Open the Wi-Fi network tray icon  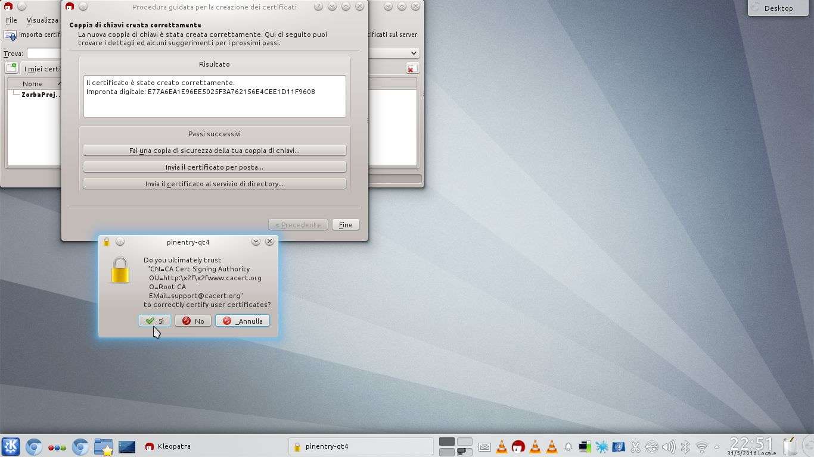coord(702,446)
